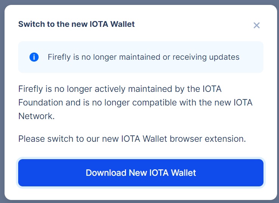
Task: Click the line starting Firefly is no longer actively
Action: pos(120,89)
